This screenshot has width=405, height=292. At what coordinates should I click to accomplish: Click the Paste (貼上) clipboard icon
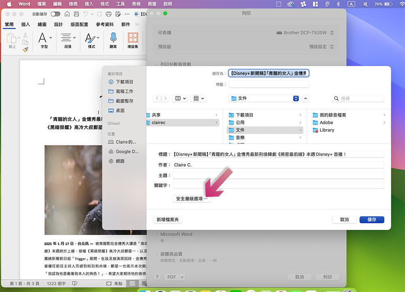11,38
